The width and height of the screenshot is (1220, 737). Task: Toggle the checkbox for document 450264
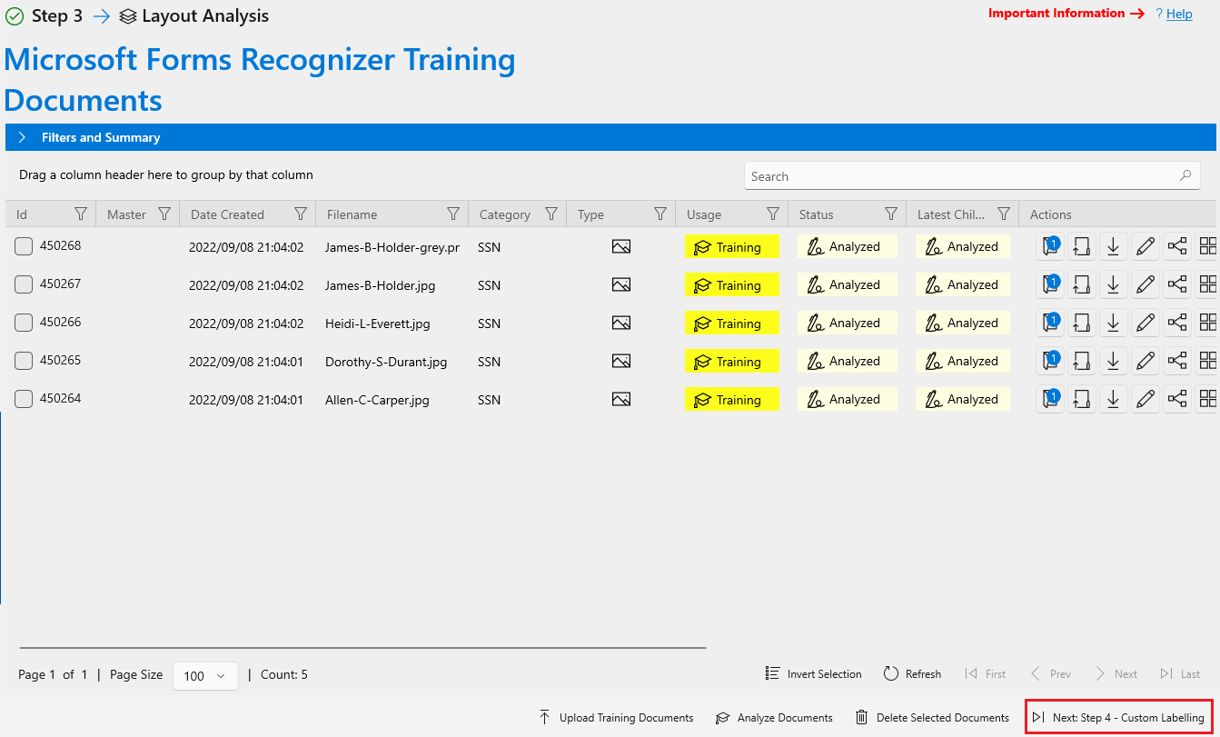pos(24,399)
